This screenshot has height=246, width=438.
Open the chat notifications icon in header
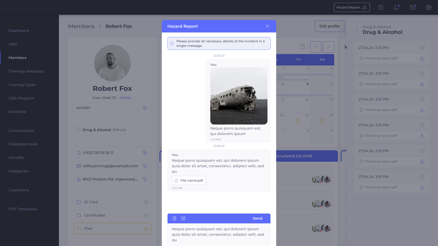click(x=397, y=7)
